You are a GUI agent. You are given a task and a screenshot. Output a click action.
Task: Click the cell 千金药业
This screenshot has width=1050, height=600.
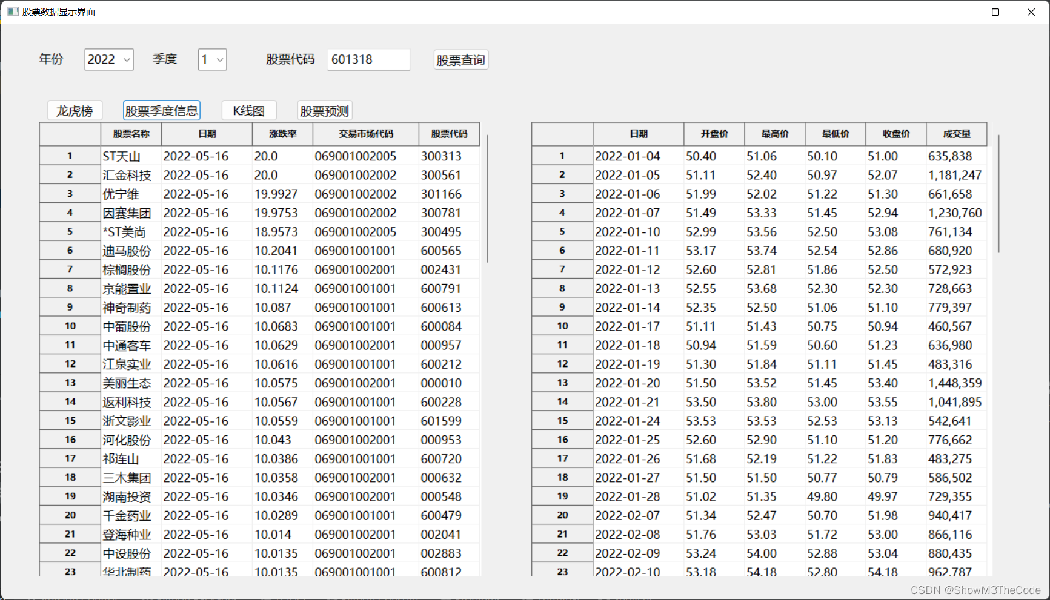pyautogui.click(x=131, y=516)
